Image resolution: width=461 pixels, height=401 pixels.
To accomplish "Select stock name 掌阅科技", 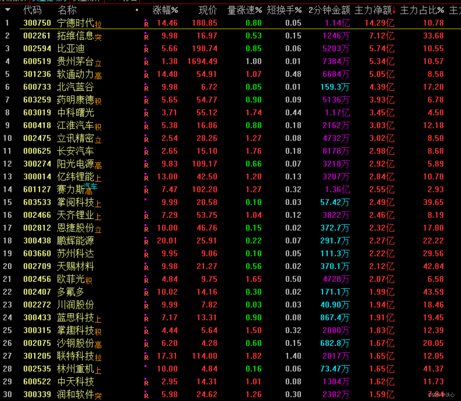I will [x=75, y=202].
